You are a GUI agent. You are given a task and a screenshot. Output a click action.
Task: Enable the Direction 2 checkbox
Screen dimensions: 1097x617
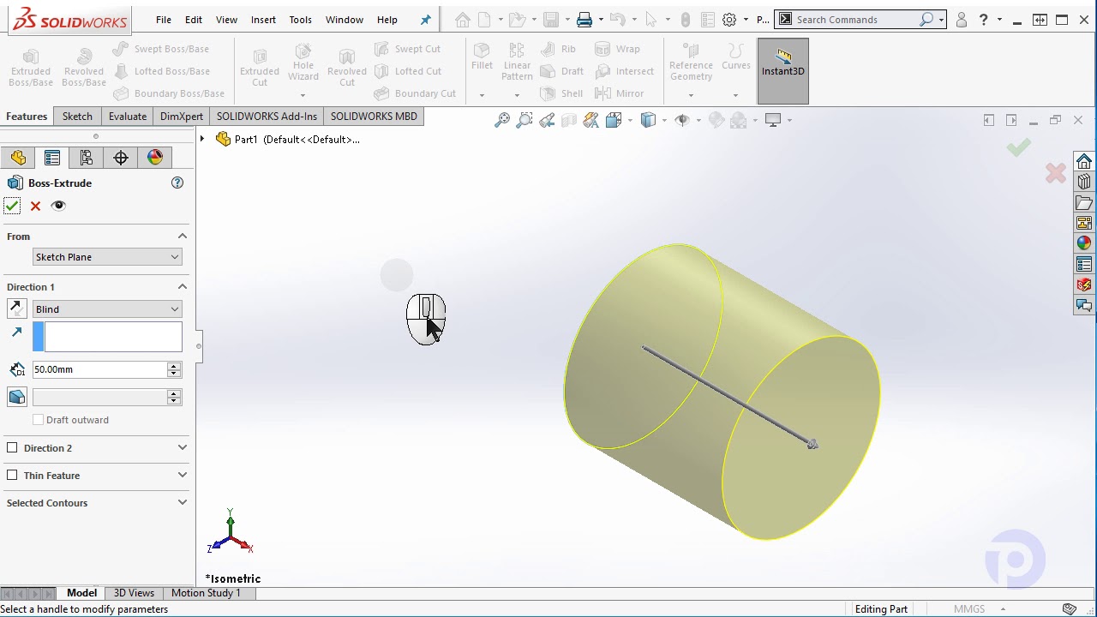click(12, 447)
